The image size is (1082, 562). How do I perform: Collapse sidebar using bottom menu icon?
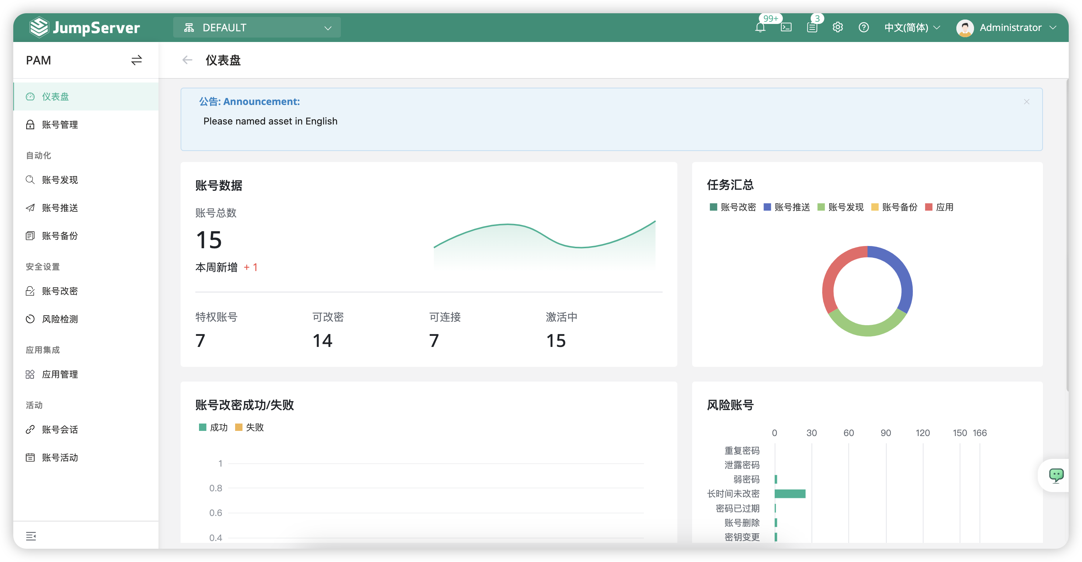(x=31, y=536)
